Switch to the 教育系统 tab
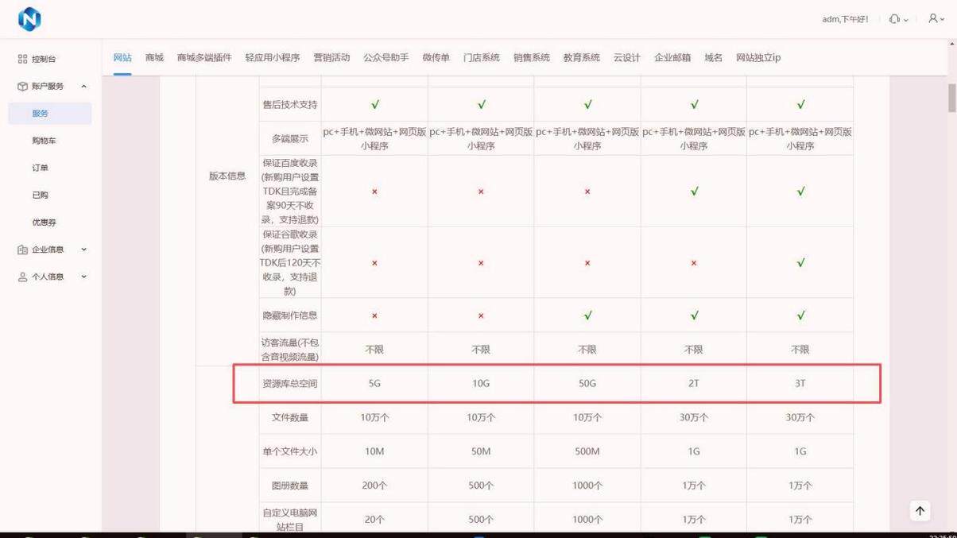Screen dimensions: 957x538 [x=582, y=57]
